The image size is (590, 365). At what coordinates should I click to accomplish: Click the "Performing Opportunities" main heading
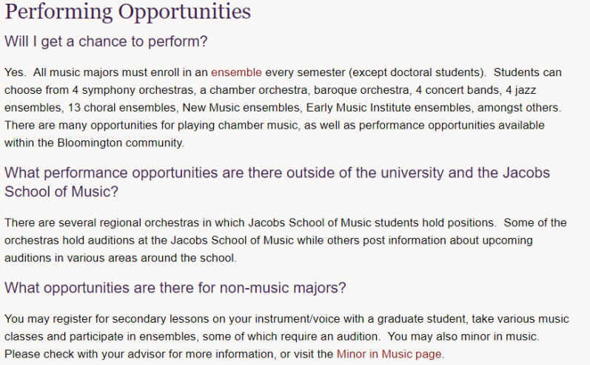coord(127,13)
